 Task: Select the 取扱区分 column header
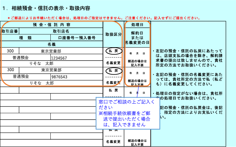tap(113, 34)
